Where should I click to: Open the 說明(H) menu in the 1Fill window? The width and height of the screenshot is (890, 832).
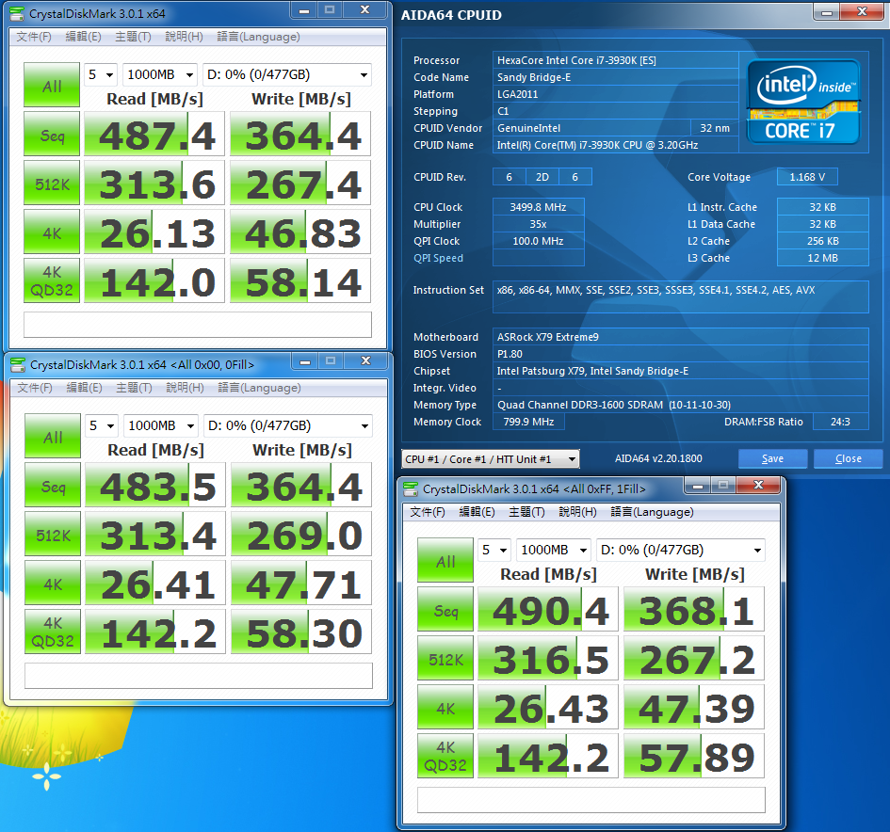577,512
